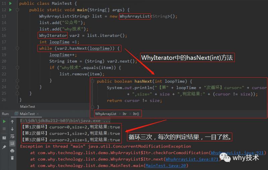Click 'while' keyword on line 18
The width and height of the screenshot is (268, 170).
(x=46, y=49)
